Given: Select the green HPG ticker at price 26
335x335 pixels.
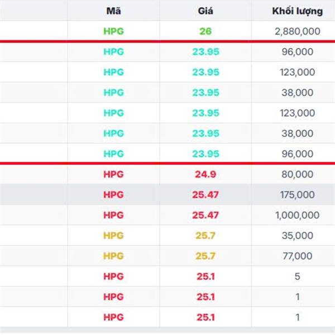Looking at the screenshot, I should click(113, 31).
